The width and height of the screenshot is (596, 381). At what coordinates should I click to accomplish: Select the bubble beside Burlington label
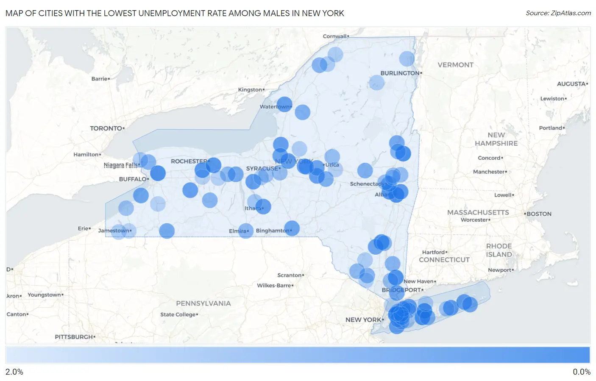tap(407, 58)
